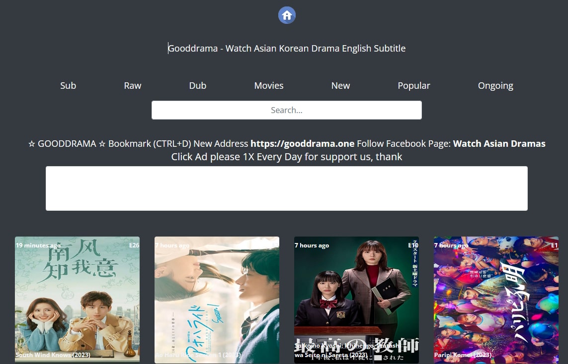Viewport: 568px width, 364px height.
Task: Open the Sub menu item
Action: click(68, 85)
